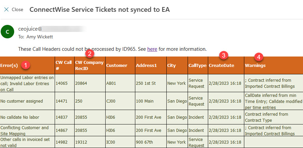
Task: Click the CW Company RecID column header
Action: [x=89, y=66]
